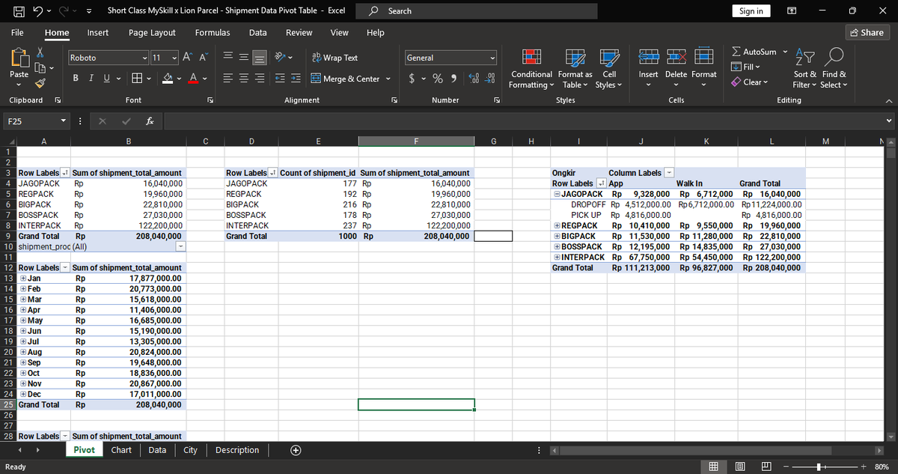Viewport: 898px width, 474px height.
Task: Click the Format Painter icon
Action: pos(41,85)
